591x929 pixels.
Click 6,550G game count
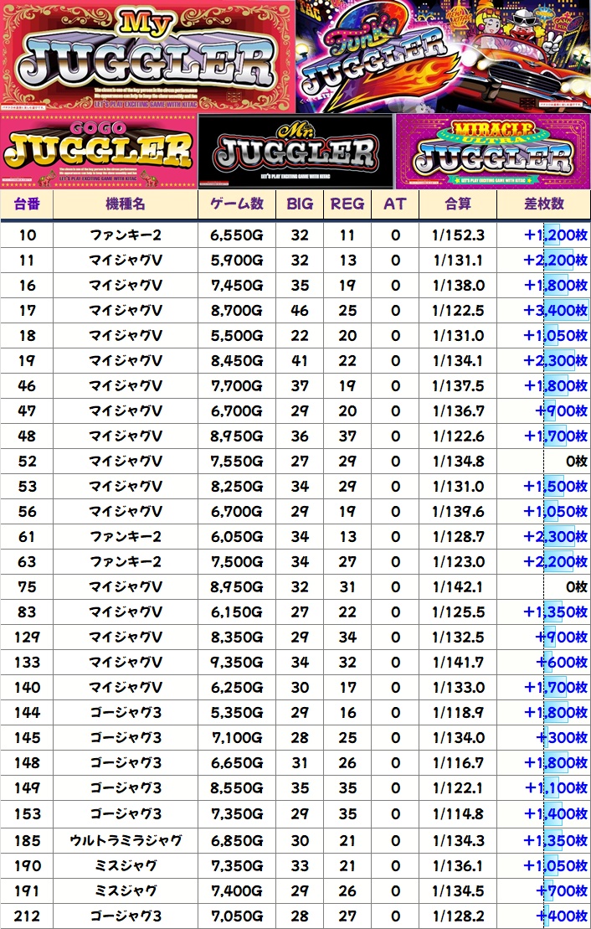point(237,235)
